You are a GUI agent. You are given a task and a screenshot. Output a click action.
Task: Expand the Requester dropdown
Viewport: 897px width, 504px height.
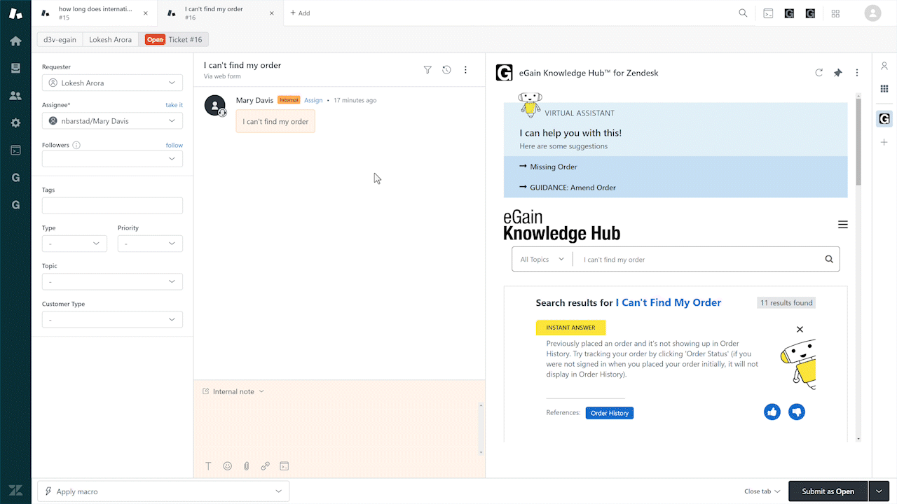112,83
